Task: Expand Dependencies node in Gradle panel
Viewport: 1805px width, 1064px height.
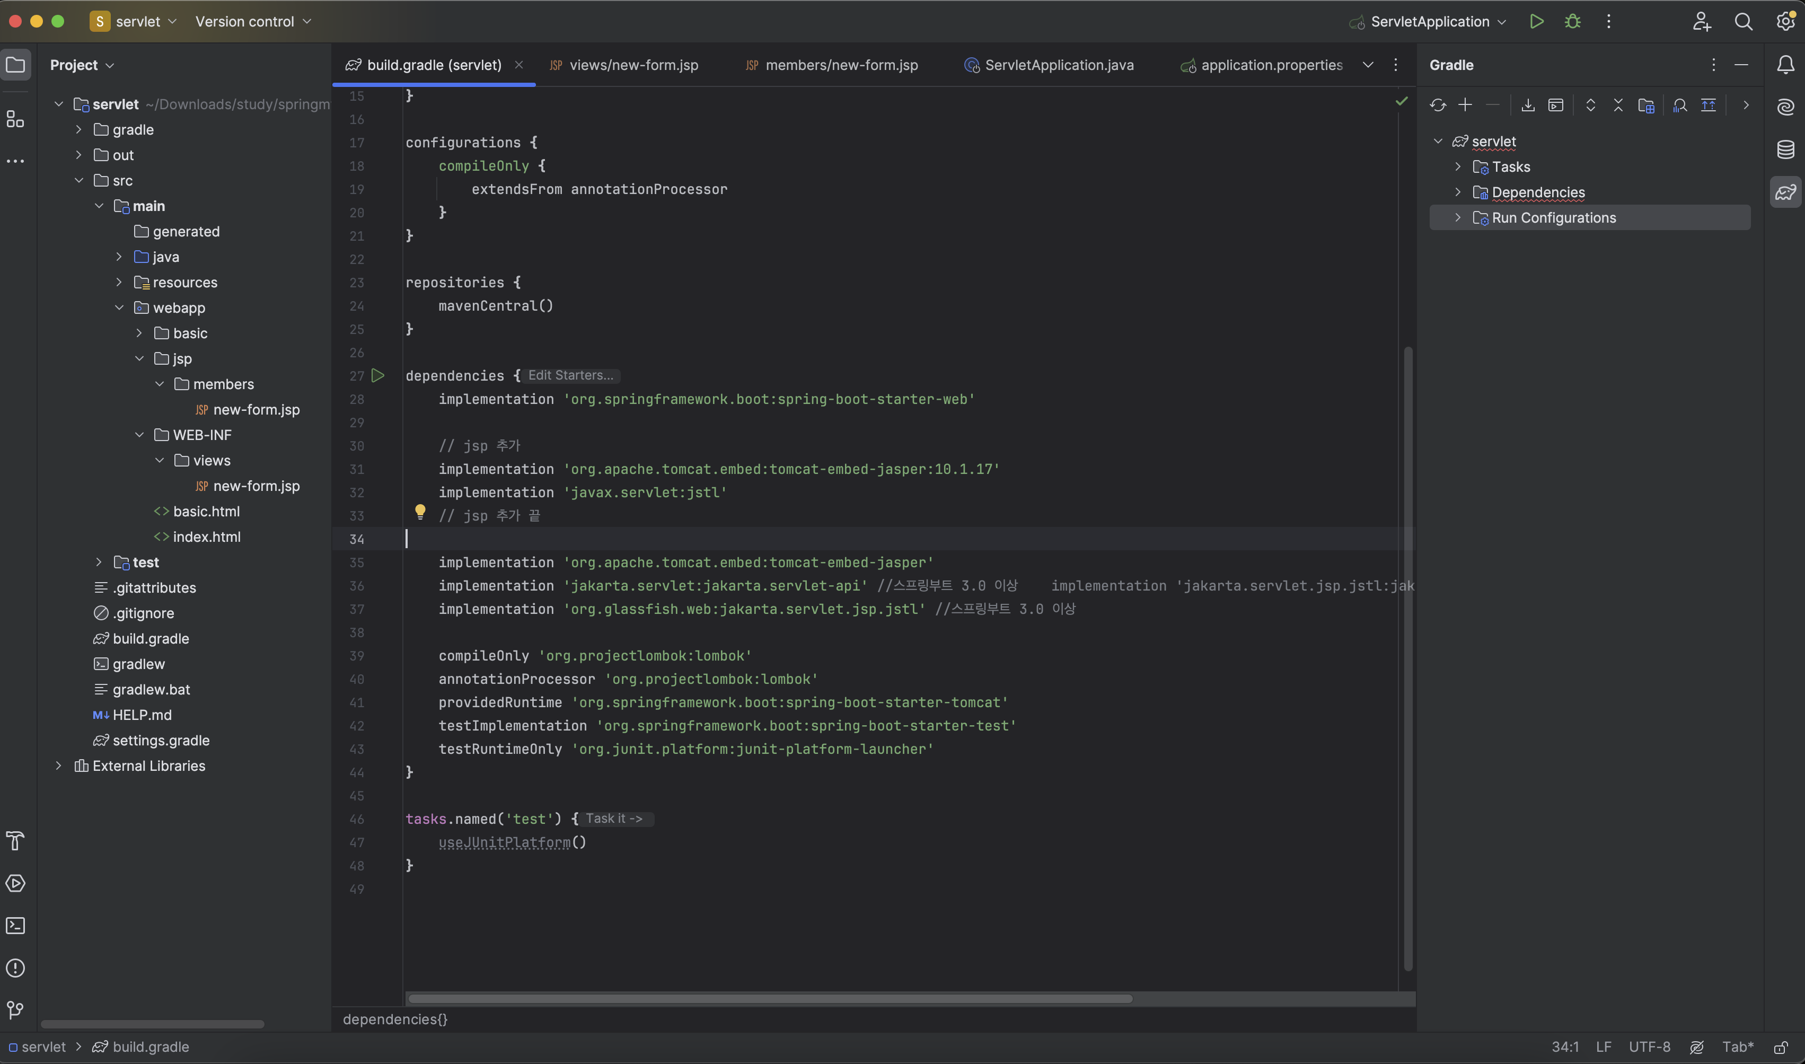Action: point(1457,192)
